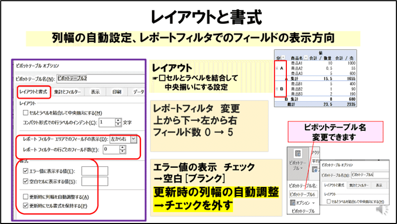Click the quantity value 15.5

pos(328,79)
